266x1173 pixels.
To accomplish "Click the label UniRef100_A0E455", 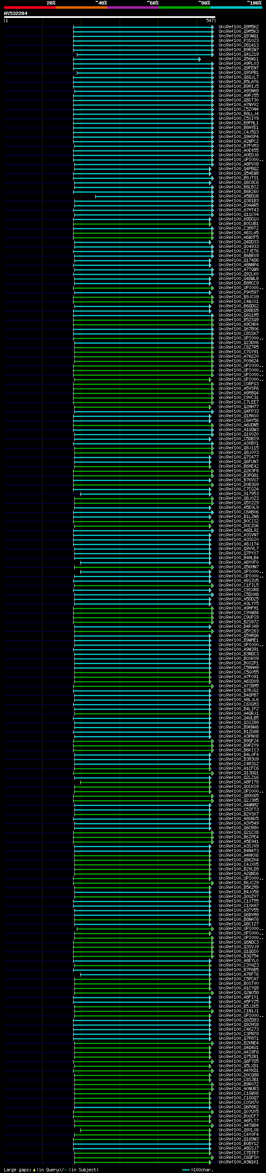I will click(239, 150).
